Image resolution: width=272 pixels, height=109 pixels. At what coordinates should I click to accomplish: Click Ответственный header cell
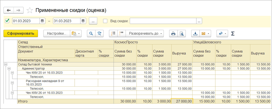click(x=66, y=47)
